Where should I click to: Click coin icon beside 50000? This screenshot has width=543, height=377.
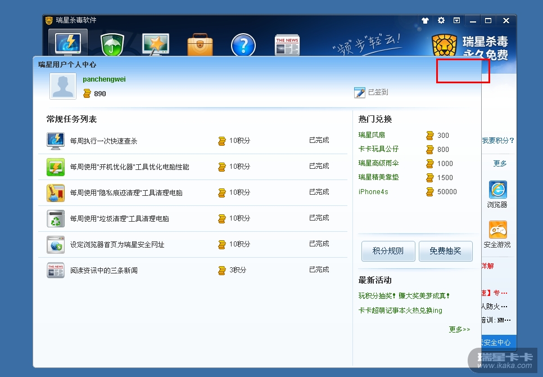430,192
